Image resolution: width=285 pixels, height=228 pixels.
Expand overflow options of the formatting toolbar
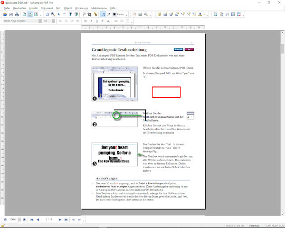click(x=132, y=22)
